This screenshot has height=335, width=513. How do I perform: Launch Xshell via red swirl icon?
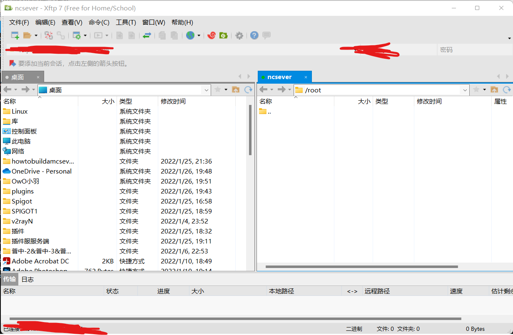click(x=212, y=35)
